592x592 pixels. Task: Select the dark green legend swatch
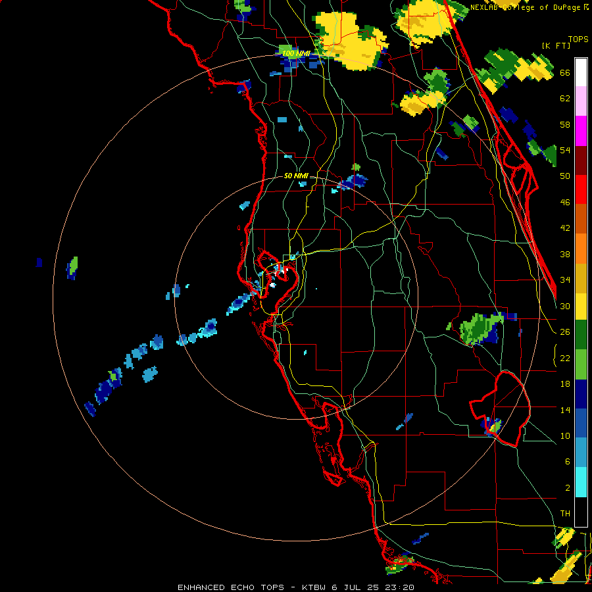coord(581,335)
